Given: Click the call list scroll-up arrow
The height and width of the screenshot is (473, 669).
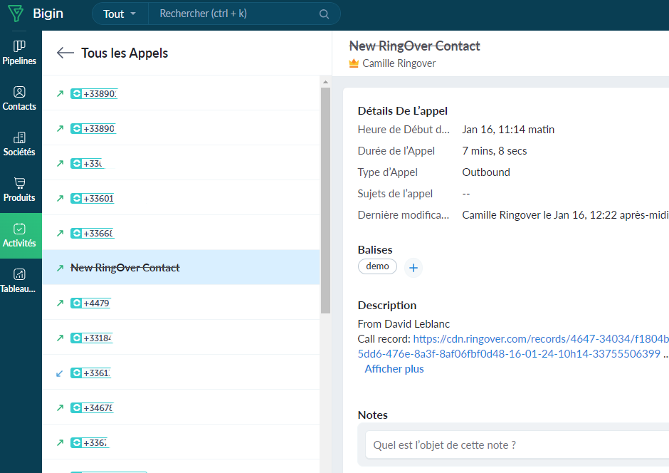Looking at the screenshot, I should (325, 82).
